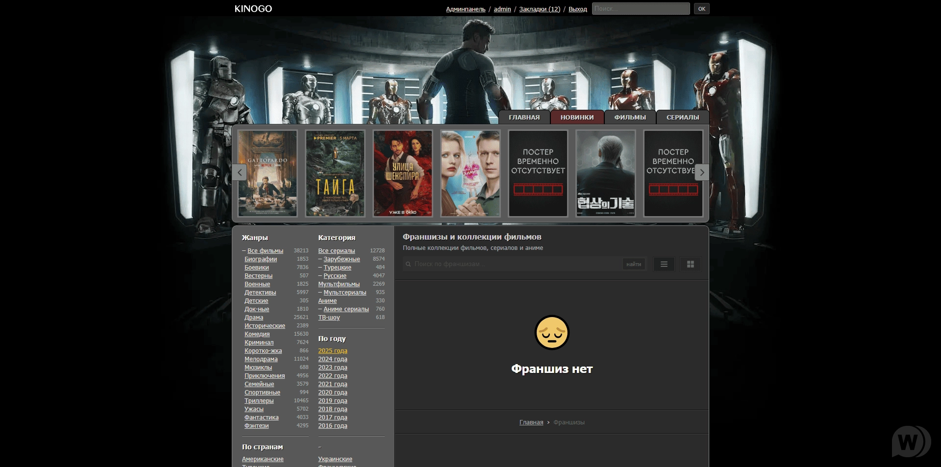Image resolution: width=941 pixels, height=467 pixels.
Task: Switch to grid view layout icon
Action: pos(690,264)
